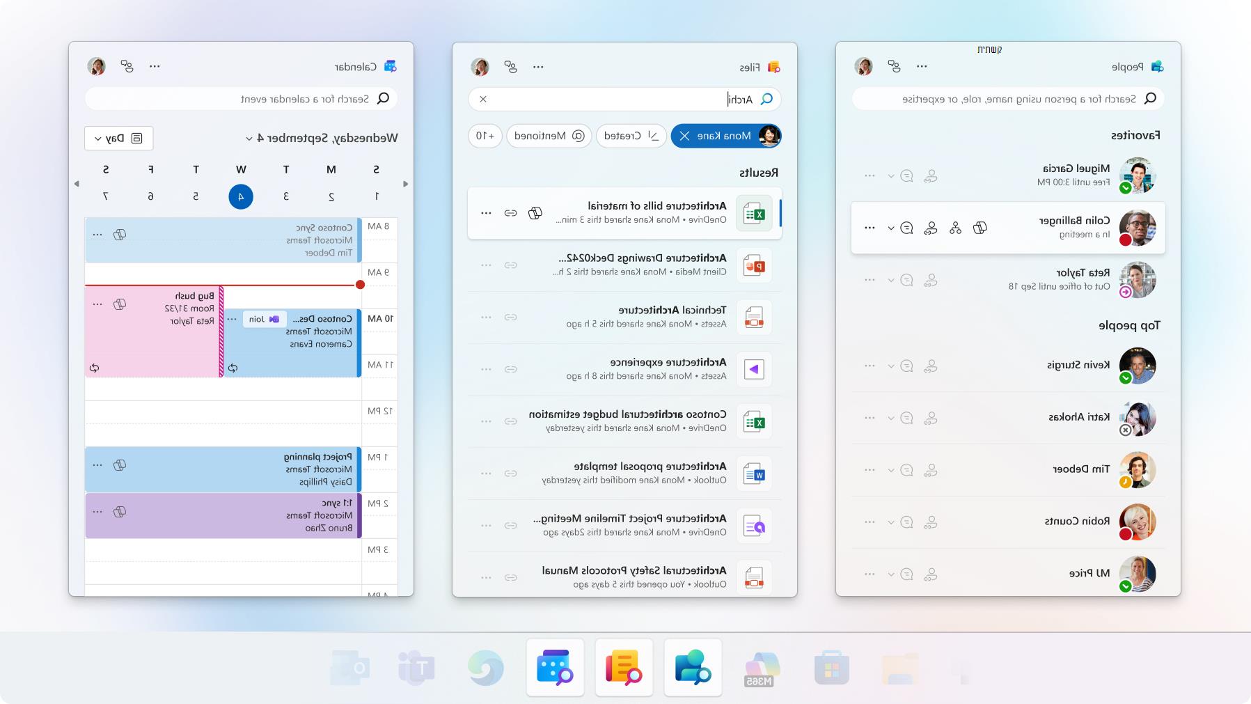Open Copilot for the Bug bash event
The height and width of the screenshot is (704, 1251).
point(120,304)
